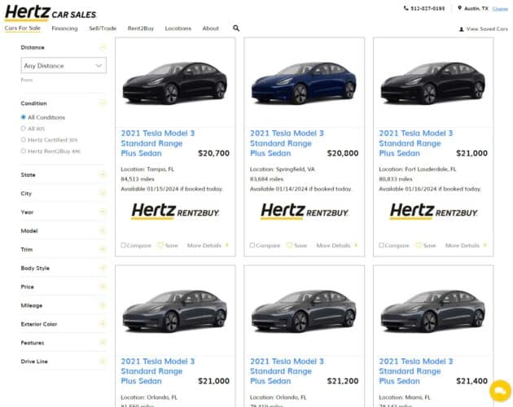Open the yellow chat bubble icon
The width and height of the screenshot is (513, 407).
(x=499, y=392)
